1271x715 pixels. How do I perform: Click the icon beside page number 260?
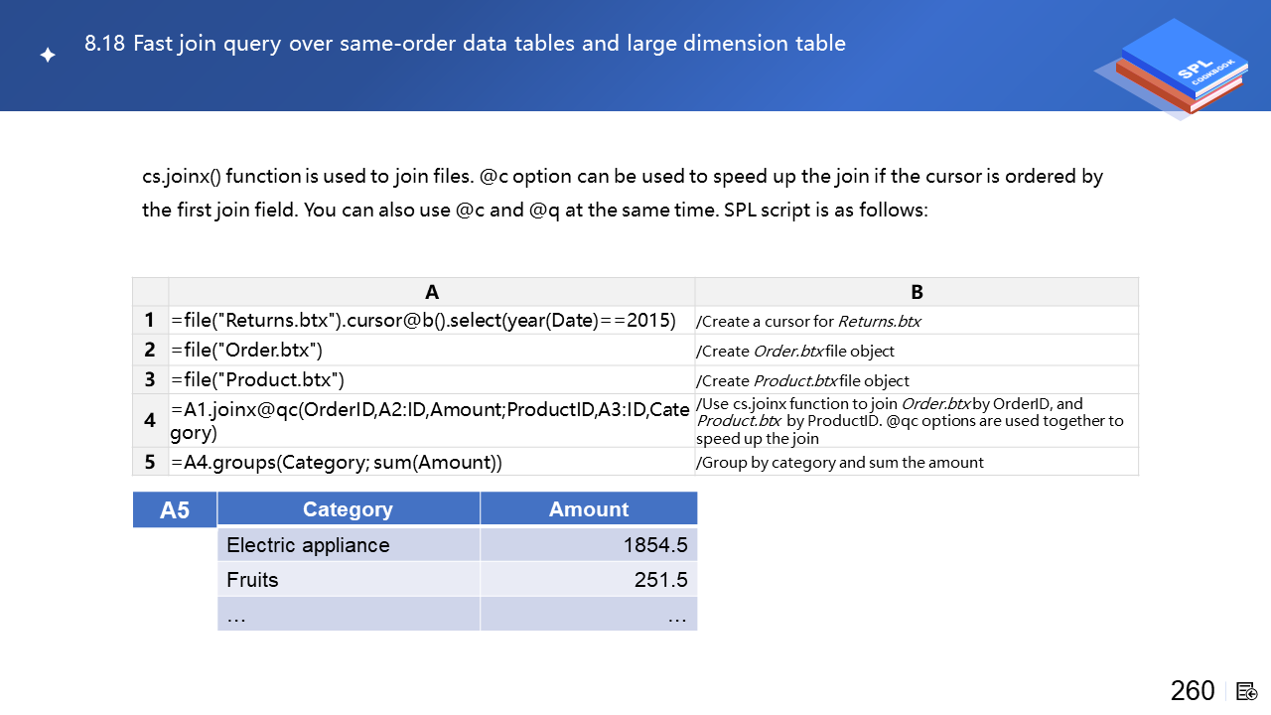(1247, 691)
